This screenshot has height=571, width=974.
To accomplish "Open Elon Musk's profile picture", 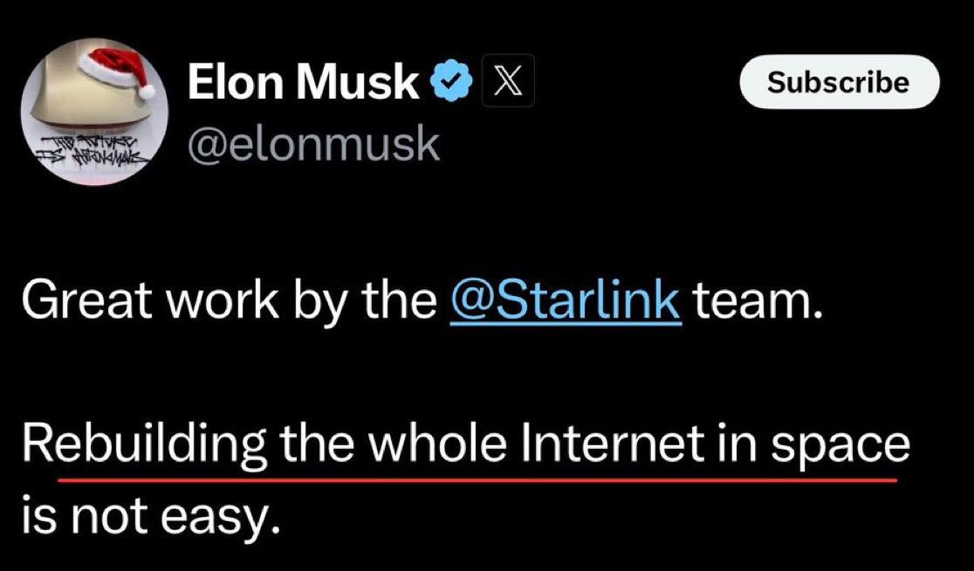I will click(90, 114).
